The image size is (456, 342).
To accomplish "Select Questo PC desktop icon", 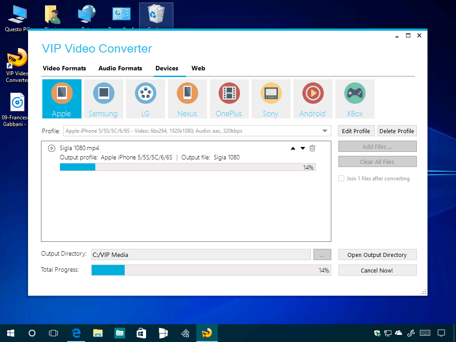I will (x=17, y=18).
